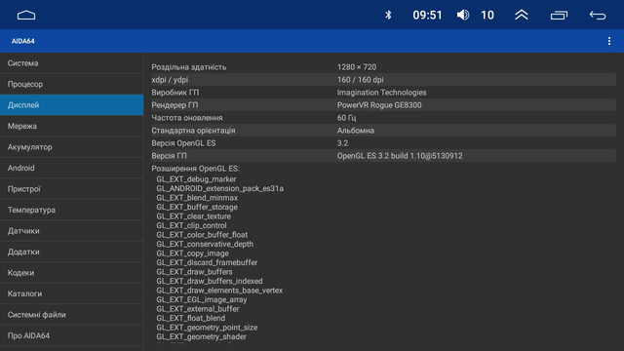Tap the Home icon in the status bar
Screen dimensions: 624x351
[x=26, y=16]
